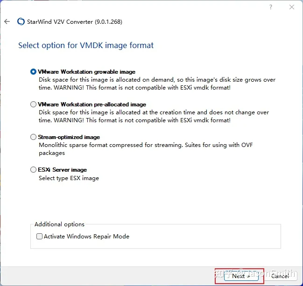Screen dimensions: 303x286
Task: Select the Stream-optimized image radio button
Action: (33, 137)
